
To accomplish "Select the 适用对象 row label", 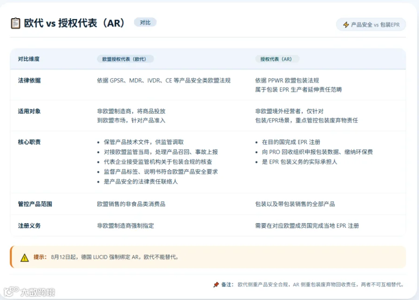I will (29, 111).
